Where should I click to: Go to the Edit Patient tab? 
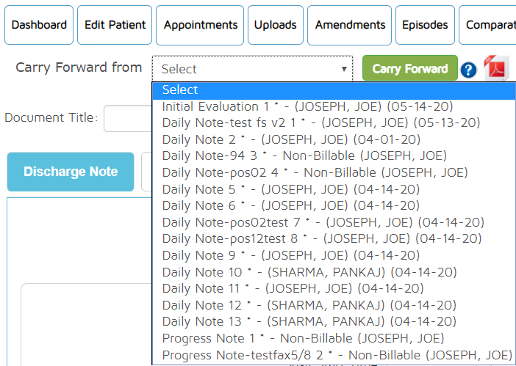[x=115, y=25]
